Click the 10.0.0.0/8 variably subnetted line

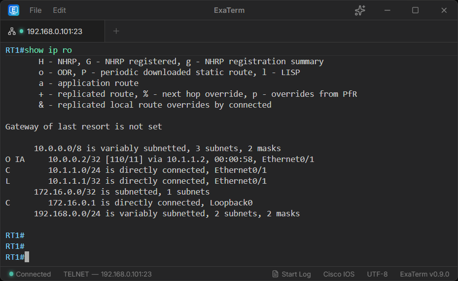click(157, 149)
